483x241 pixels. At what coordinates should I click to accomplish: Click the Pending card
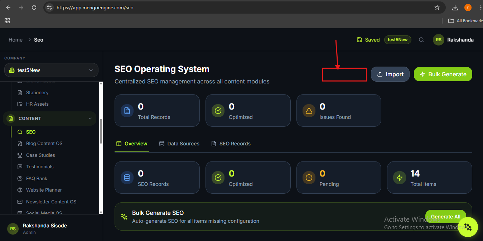tap(339, 177)
